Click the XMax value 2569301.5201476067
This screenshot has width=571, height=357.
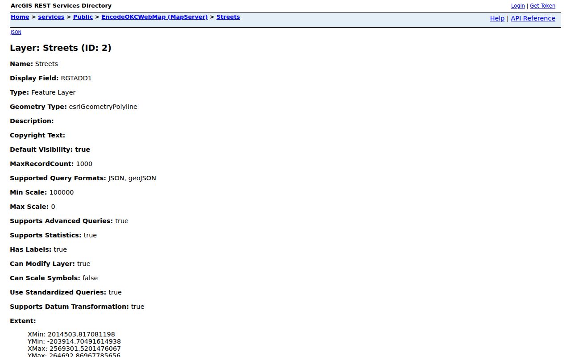point(85,349)
